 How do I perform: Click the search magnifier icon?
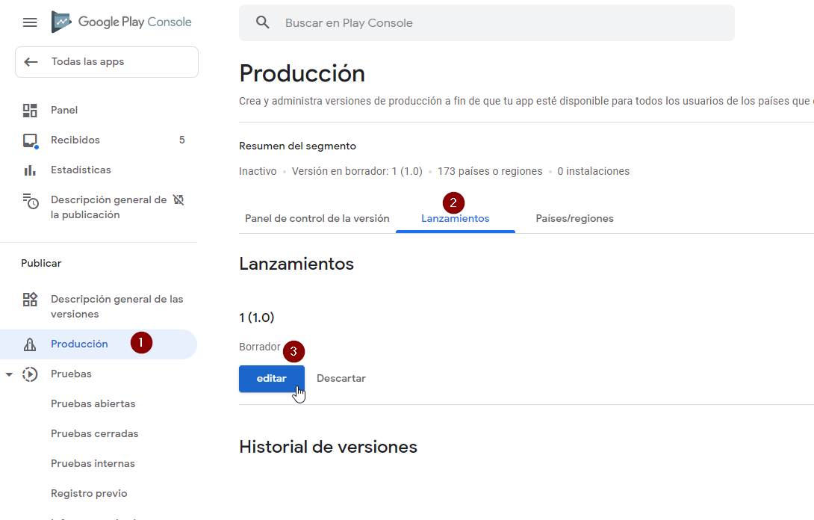(x=263, y=22)
